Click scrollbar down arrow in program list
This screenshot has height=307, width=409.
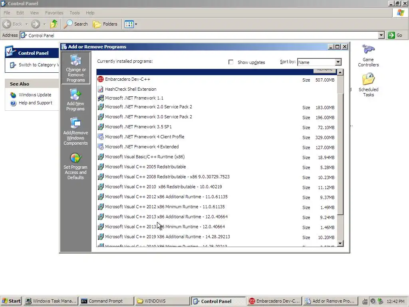pyautogui.click(x=340, y=243)
